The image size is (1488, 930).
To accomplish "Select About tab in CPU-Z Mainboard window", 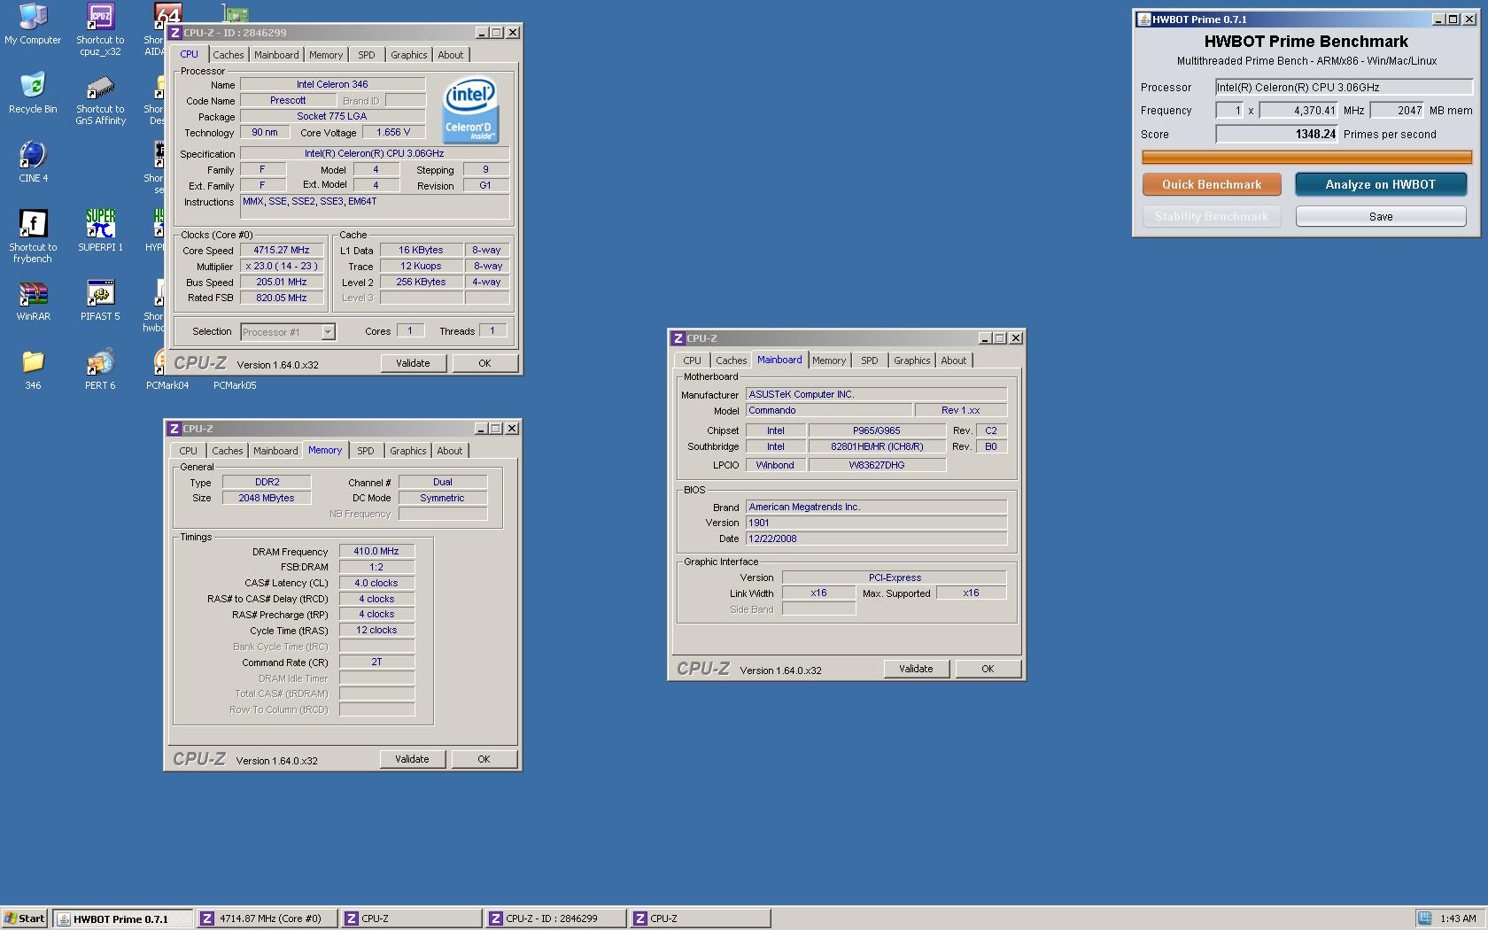I will point(954,360).
